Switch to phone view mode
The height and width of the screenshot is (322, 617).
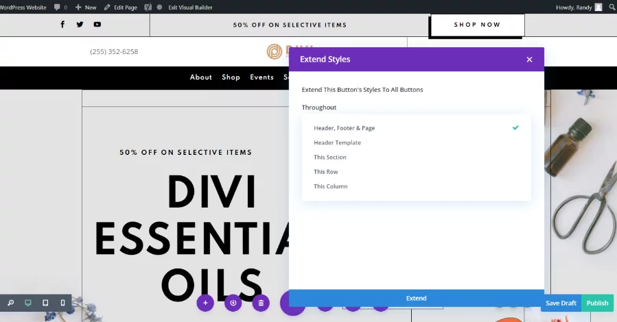[62, 303]
